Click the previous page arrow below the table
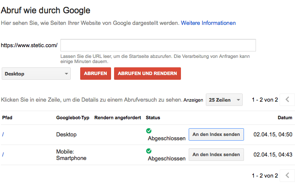 point(287,175)
